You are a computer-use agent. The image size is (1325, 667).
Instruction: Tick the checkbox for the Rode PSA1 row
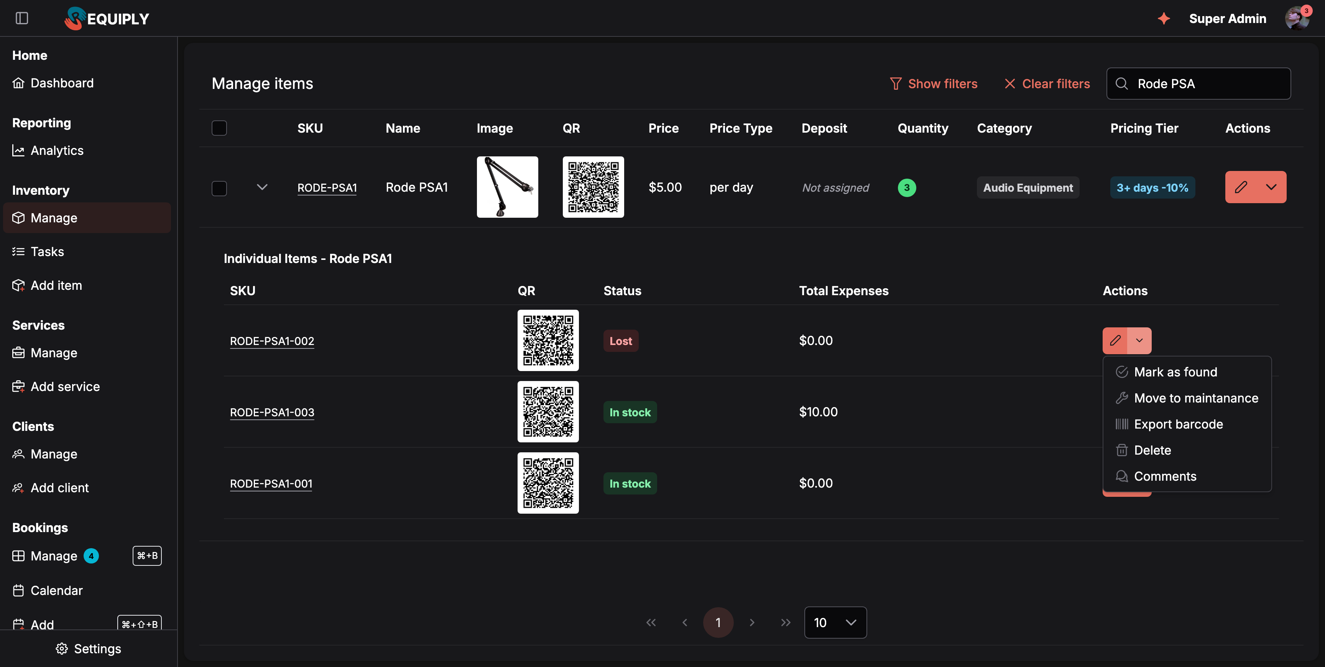click(x=219, y=188)
